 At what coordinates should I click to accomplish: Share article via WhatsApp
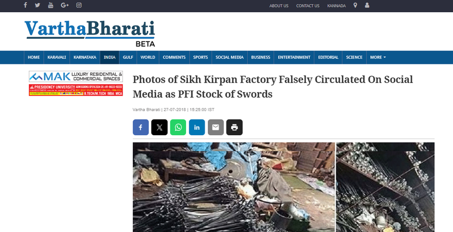point(178,127)
